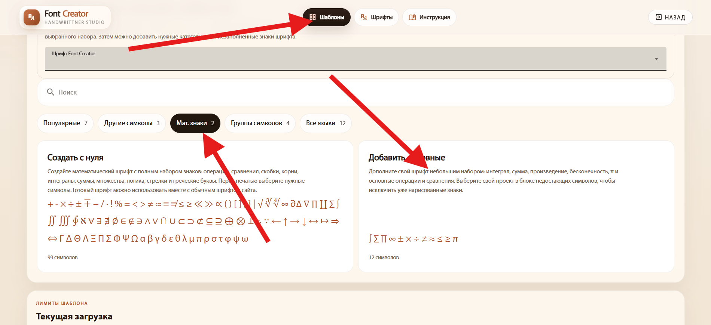Click the Font Creator logo icon
The width and height of the screenshot is (711, 325).
click(31, 17)
